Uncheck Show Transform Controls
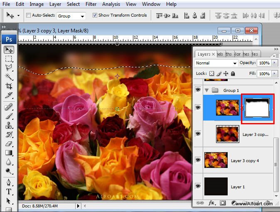Viewport: 280px width, 212px height. [95, 15]
